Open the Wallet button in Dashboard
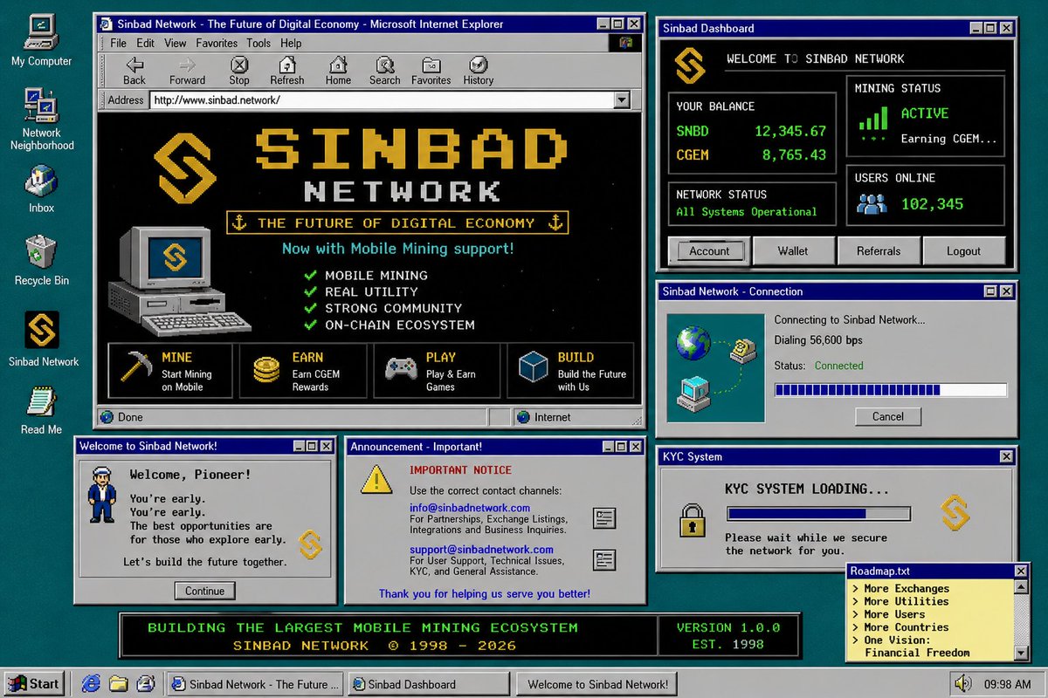 pyautogui.click(x=793, y=251)
